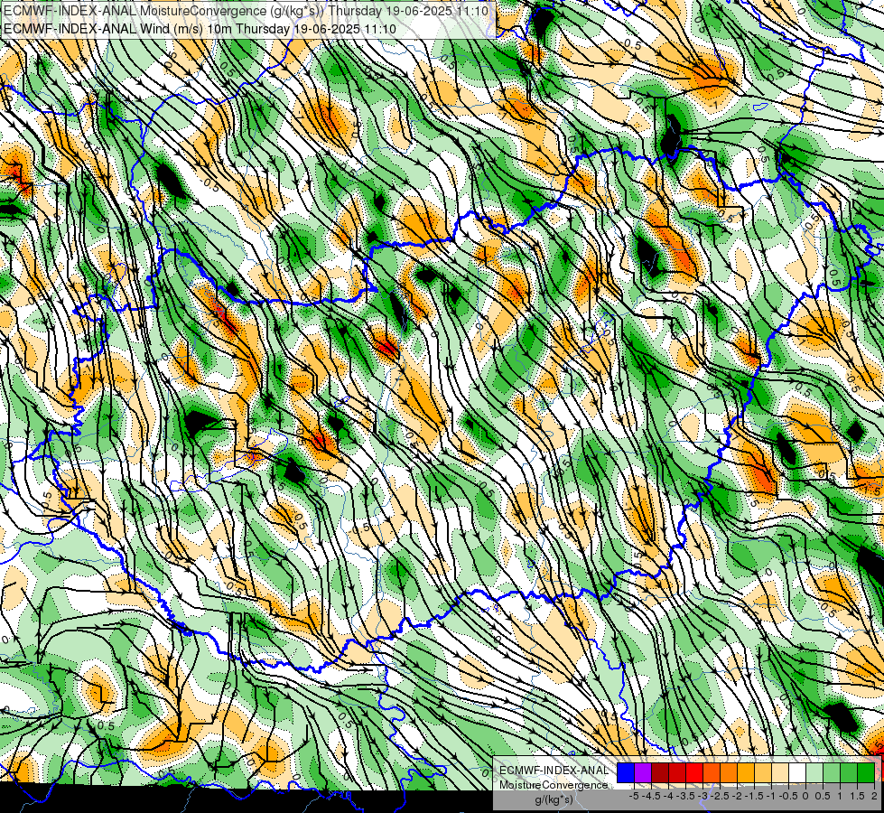The width and height of the screenshot is (884, 813).
Task: Click the g/(kg*s) unit label in legend
Action: tap(554, 799)
